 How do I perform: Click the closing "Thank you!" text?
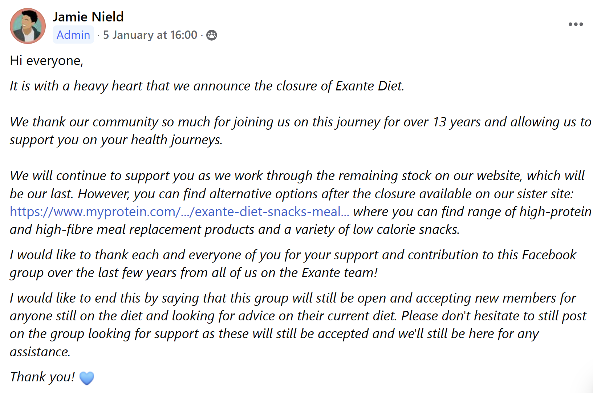42,377
